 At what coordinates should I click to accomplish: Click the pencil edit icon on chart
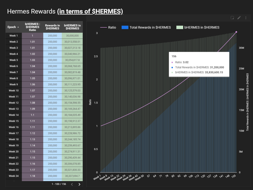coord(239,18)
